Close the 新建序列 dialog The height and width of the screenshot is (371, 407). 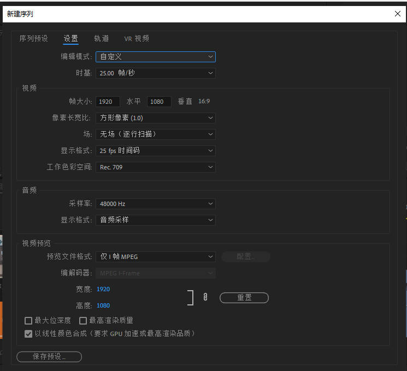pos(397,14)
